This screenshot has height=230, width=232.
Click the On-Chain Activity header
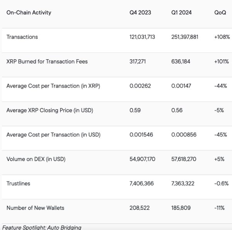(29, 12)
